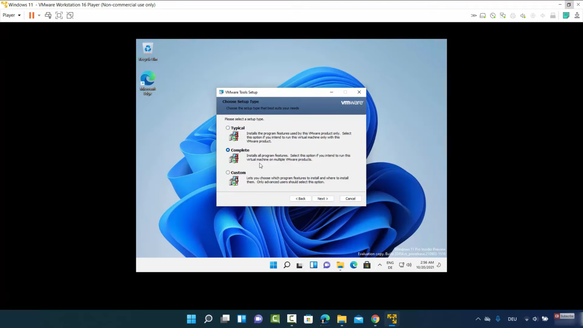Click the CD/DVD drive device icon
Screen dimensions: 583x328
point(493,16)
